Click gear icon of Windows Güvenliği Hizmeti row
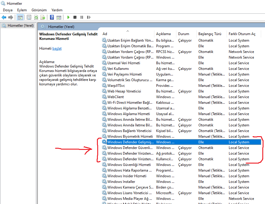The width and height of the screenshot is (265, 204). point(104,164)
